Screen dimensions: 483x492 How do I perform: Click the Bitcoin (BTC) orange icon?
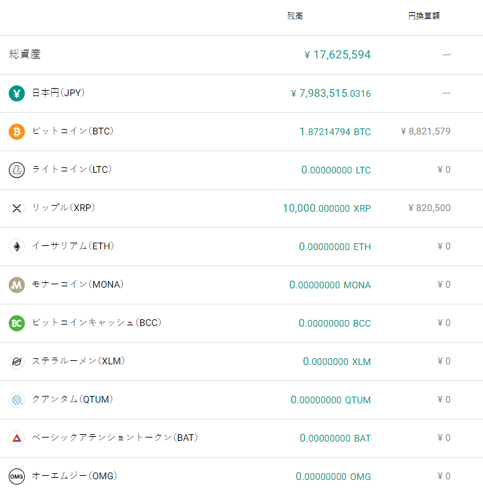click(17, 132)
